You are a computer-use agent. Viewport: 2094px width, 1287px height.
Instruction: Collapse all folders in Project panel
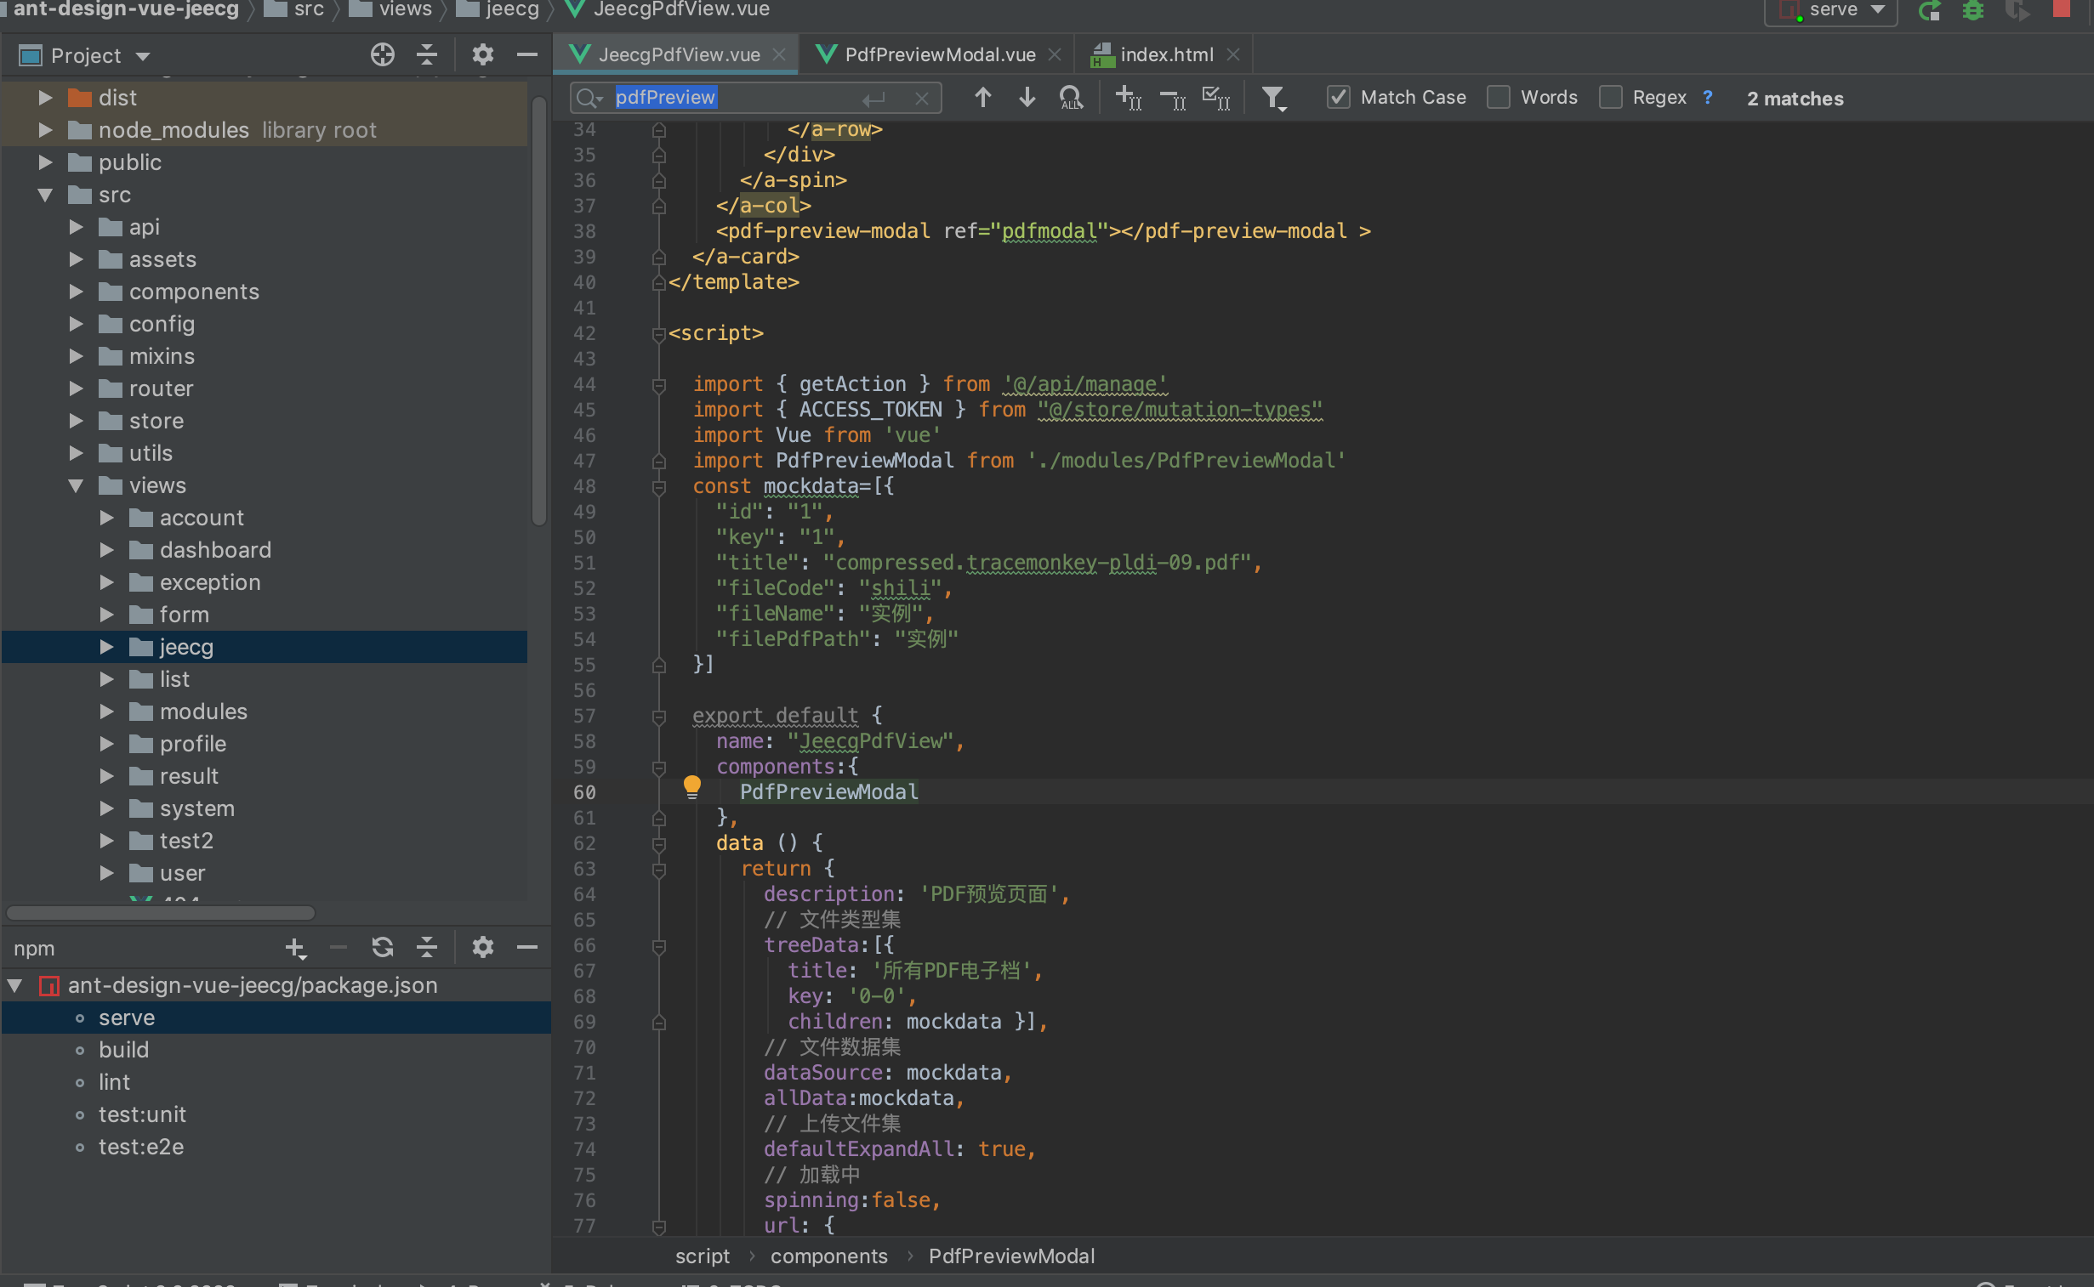tap(427, 54)
